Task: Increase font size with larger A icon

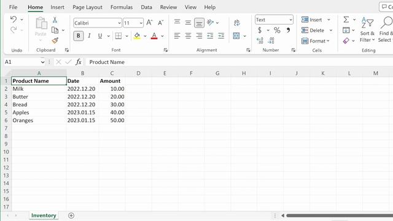Action: pyautogui.click(x=149, y=23)
